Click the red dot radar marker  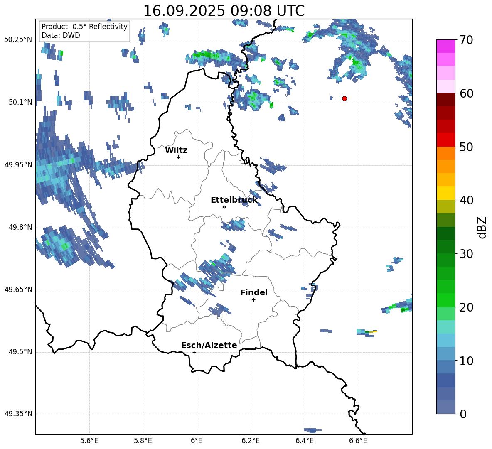(344, 98)
